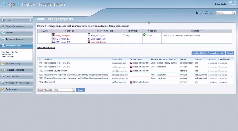
Task: Sort table by Id column header
Action: (39, 59)
